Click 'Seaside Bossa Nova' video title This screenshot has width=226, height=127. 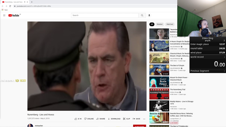point(181,115)
